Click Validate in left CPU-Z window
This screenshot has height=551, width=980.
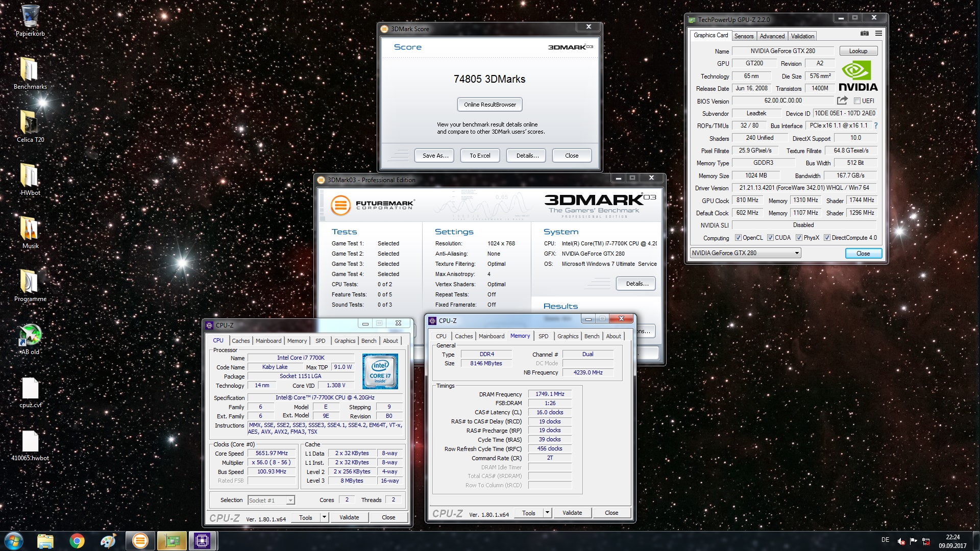(x=349, y=517)
